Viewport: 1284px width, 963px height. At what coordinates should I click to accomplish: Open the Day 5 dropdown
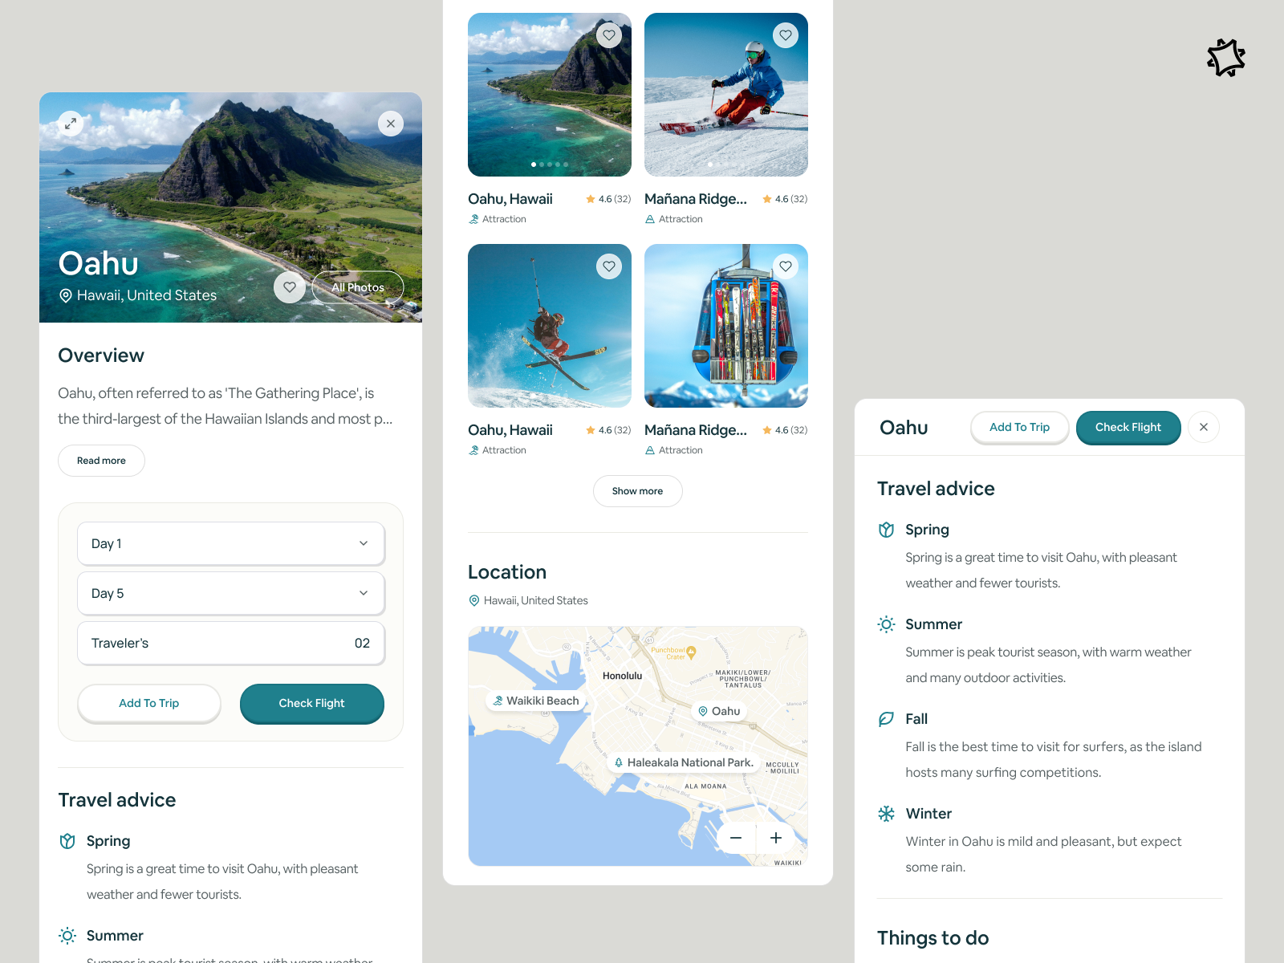click(x=230, y=593)
